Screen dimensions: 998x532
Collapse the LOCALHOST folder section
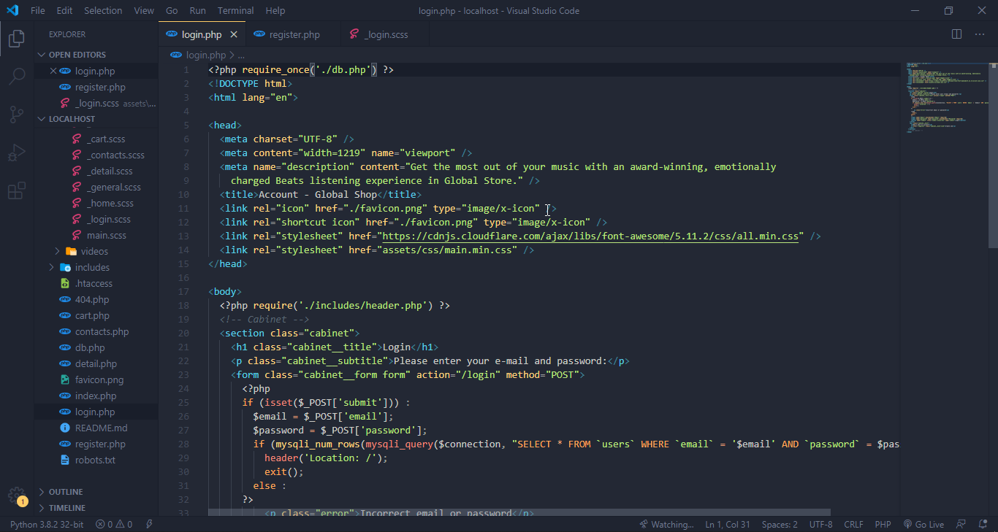[x=96, y=119]
